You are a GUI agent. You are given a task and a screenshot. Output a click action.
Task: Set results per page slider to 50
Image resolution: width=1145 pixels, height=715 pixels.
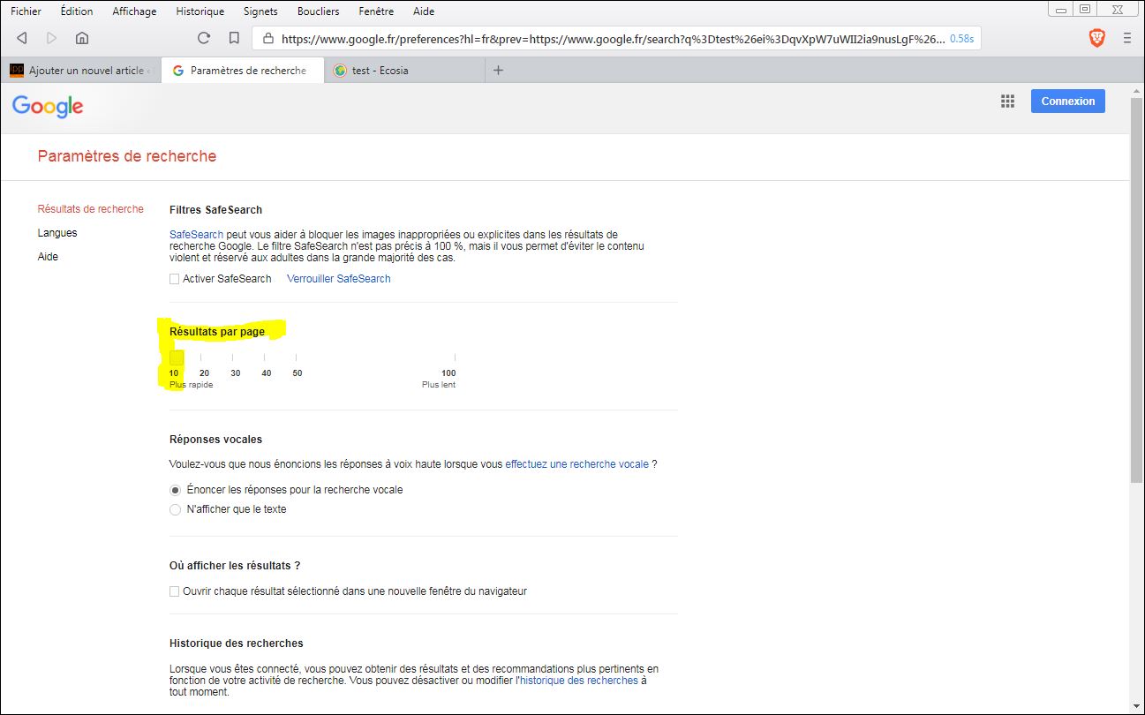298,358
